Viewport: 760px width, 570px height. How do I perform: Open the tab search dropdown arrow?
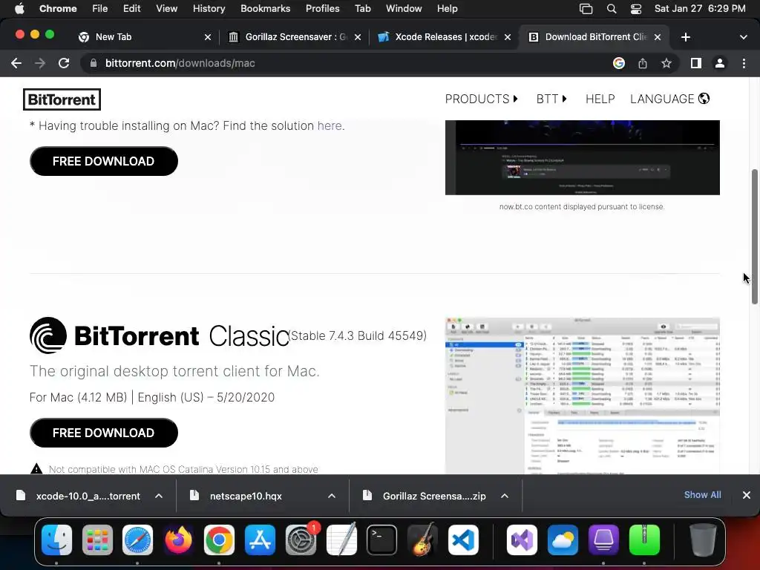click(743, 37)
